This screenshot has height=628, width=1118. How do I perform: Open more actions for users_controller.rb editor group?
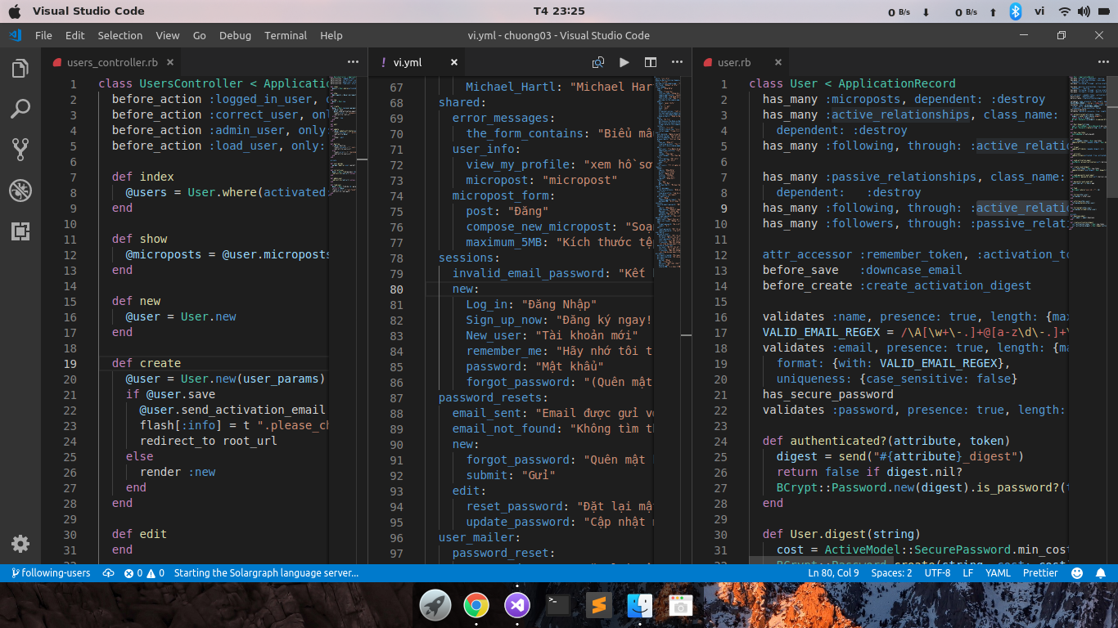click(x=353, y=62)
